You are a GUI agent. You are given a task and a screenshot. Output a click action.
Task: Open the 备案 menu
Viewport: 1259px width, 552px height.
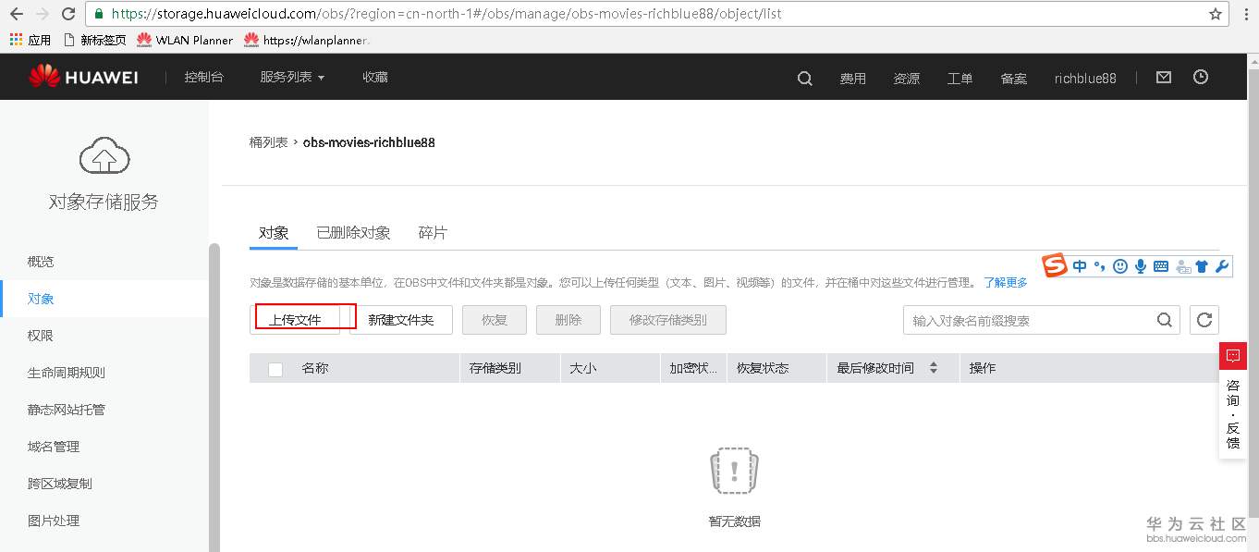(1014, 79)
